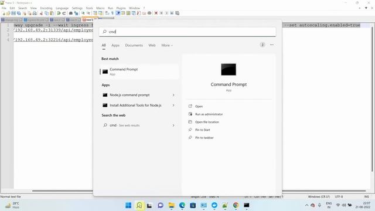Expand the Node.js command prompt arrow

tap(173, 95)
